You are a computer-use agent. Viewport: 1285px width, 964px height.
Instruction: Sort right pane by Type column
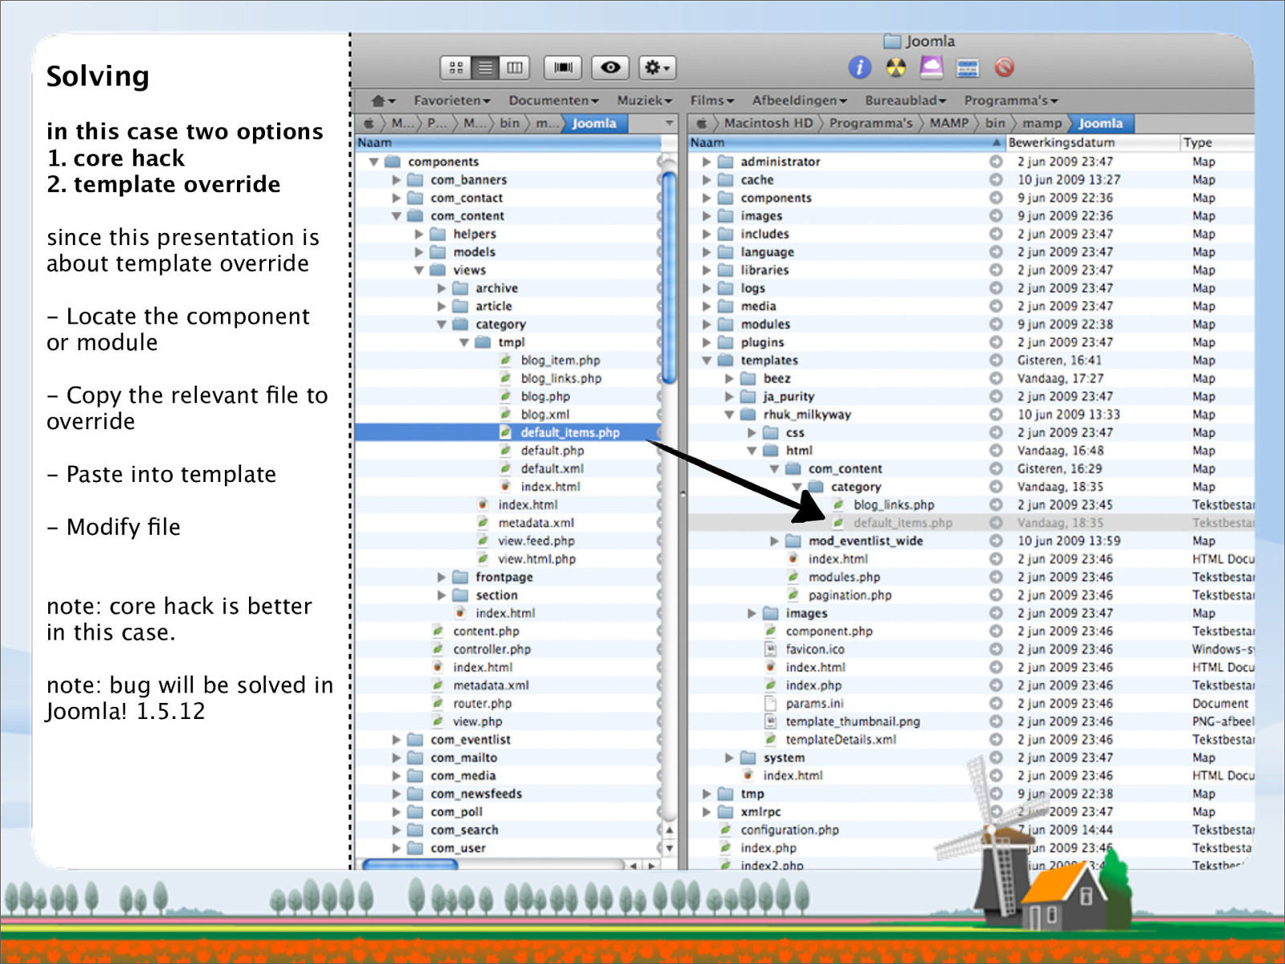[1216, 142]
